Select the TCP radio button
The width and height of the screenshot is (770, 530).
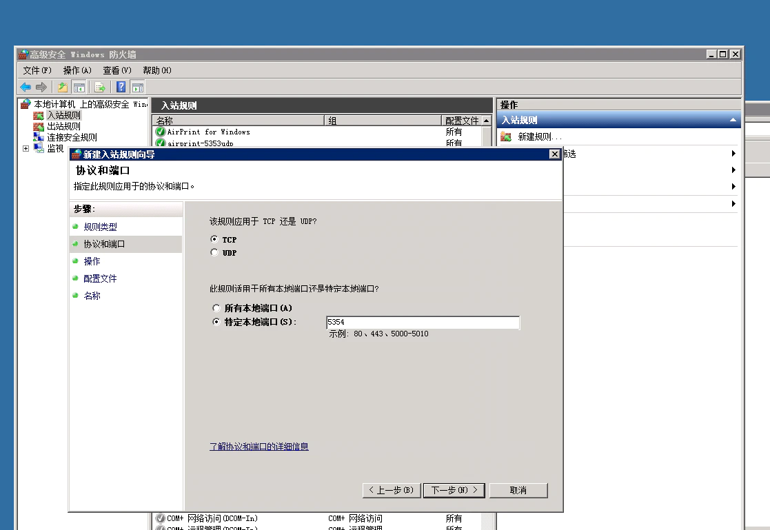click(x=214, y=239)
